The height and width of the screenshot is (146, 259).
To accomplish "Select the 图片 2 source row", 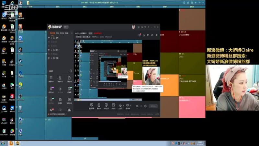I will tap(61, 50).
